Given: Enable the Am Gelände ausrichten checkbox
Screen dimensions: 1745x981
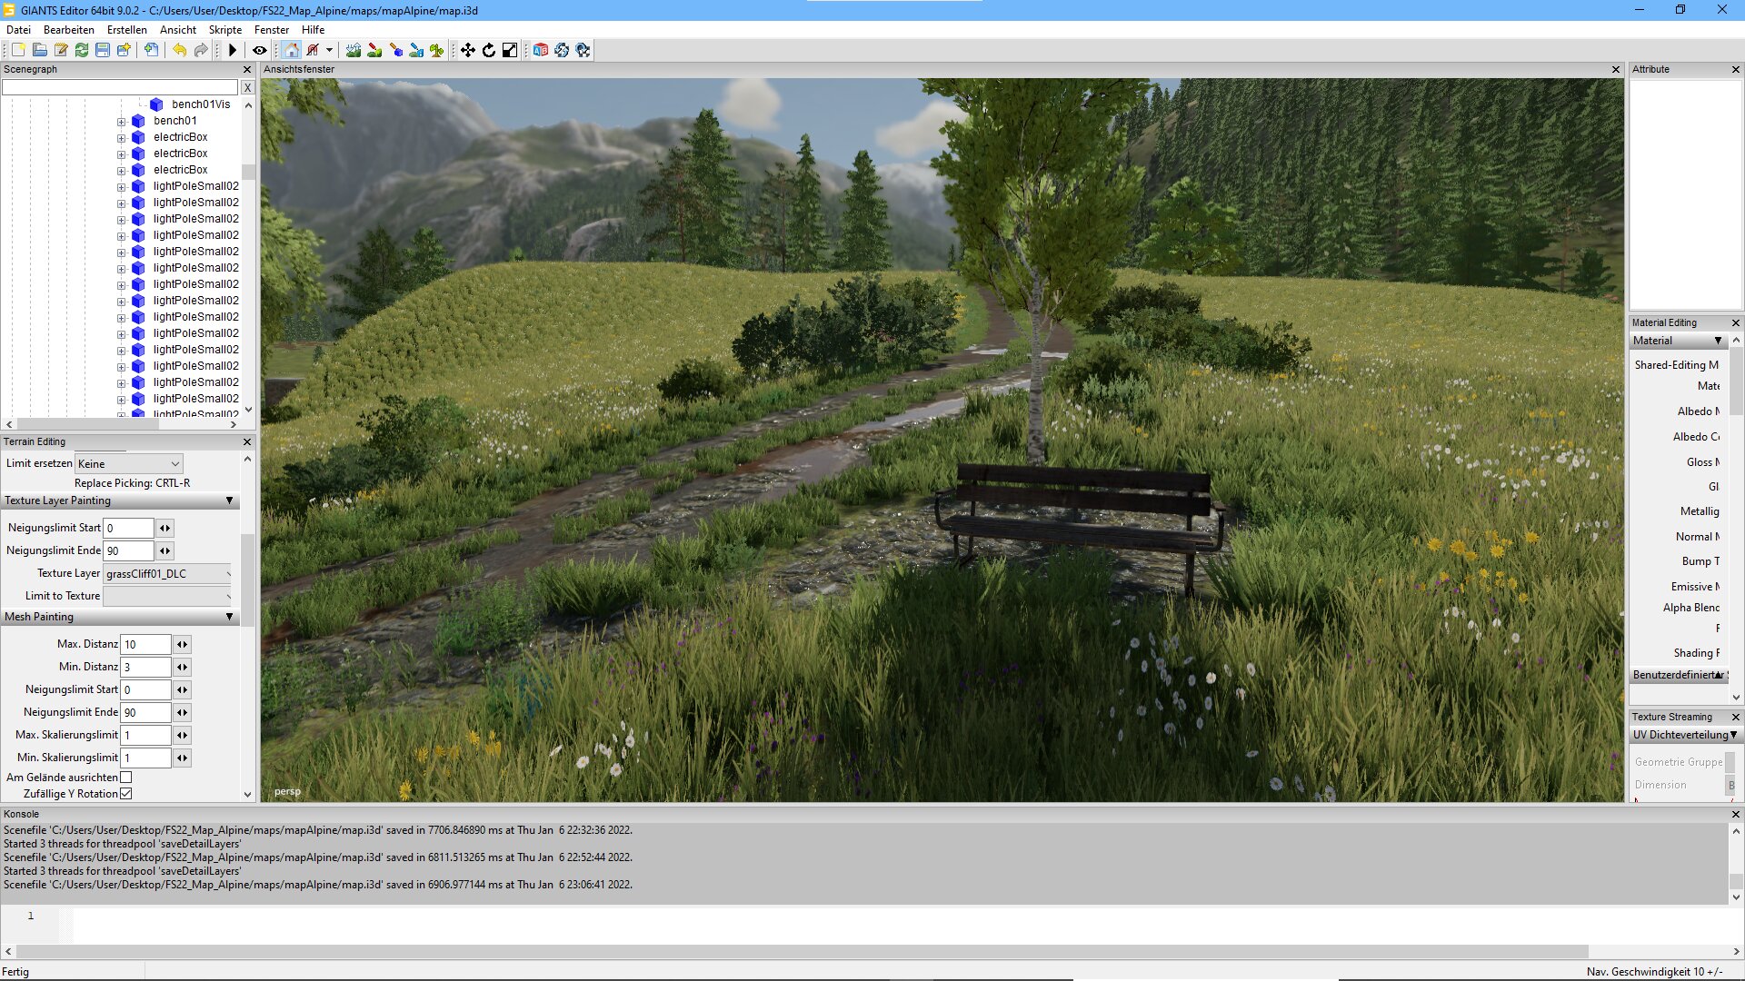Looking at the screenshot, I should tap(126, 778).
